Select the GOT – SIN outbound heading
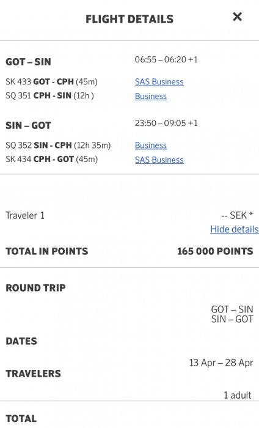Screen dimensions: 259x428 [x=28, y=62]
